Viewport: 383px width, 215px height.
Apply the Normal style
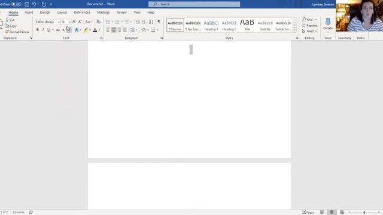pyautogui.click(x=175, y=25)
